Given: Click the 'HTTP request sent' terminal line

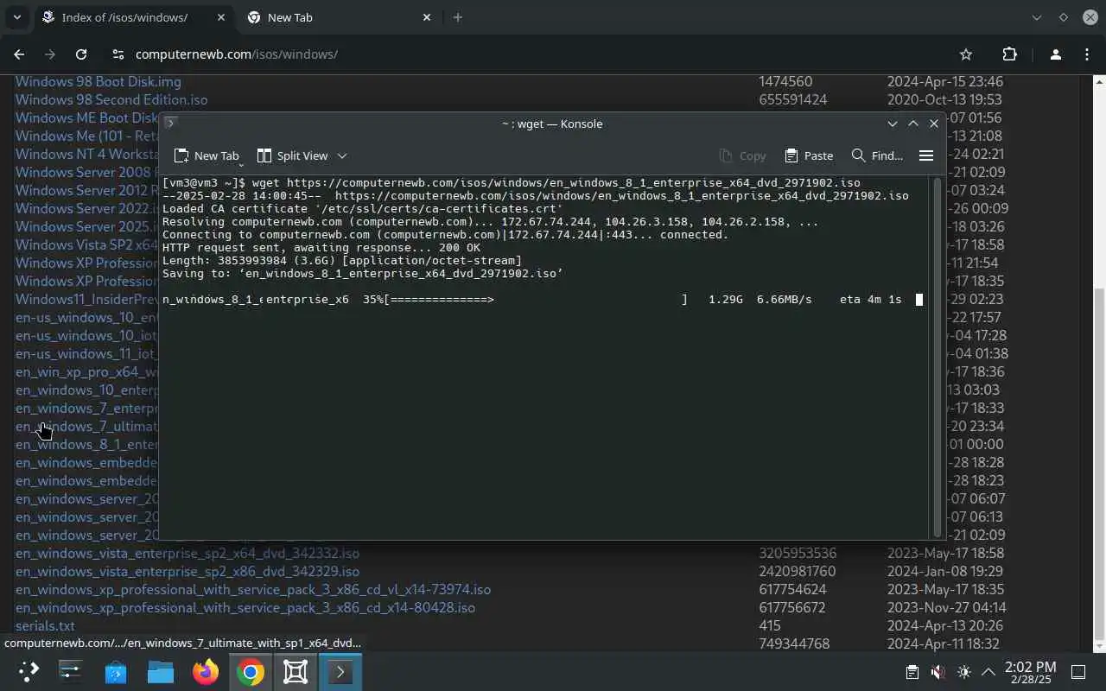Looking at the screenshot, I should click(321, 247).
